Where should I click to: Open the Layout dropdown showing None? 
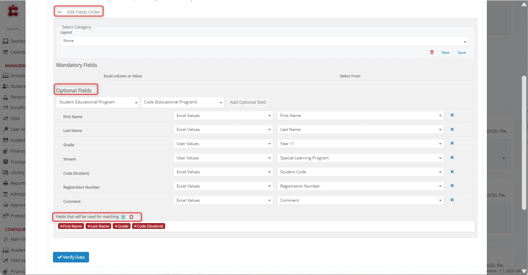(264, 41)
